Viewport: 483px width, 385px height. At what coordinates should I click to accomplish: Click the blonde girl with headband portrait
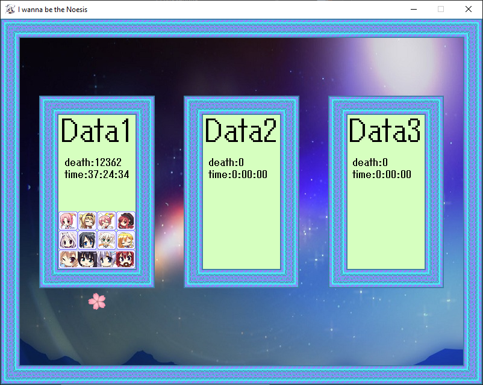click(87, 221)
